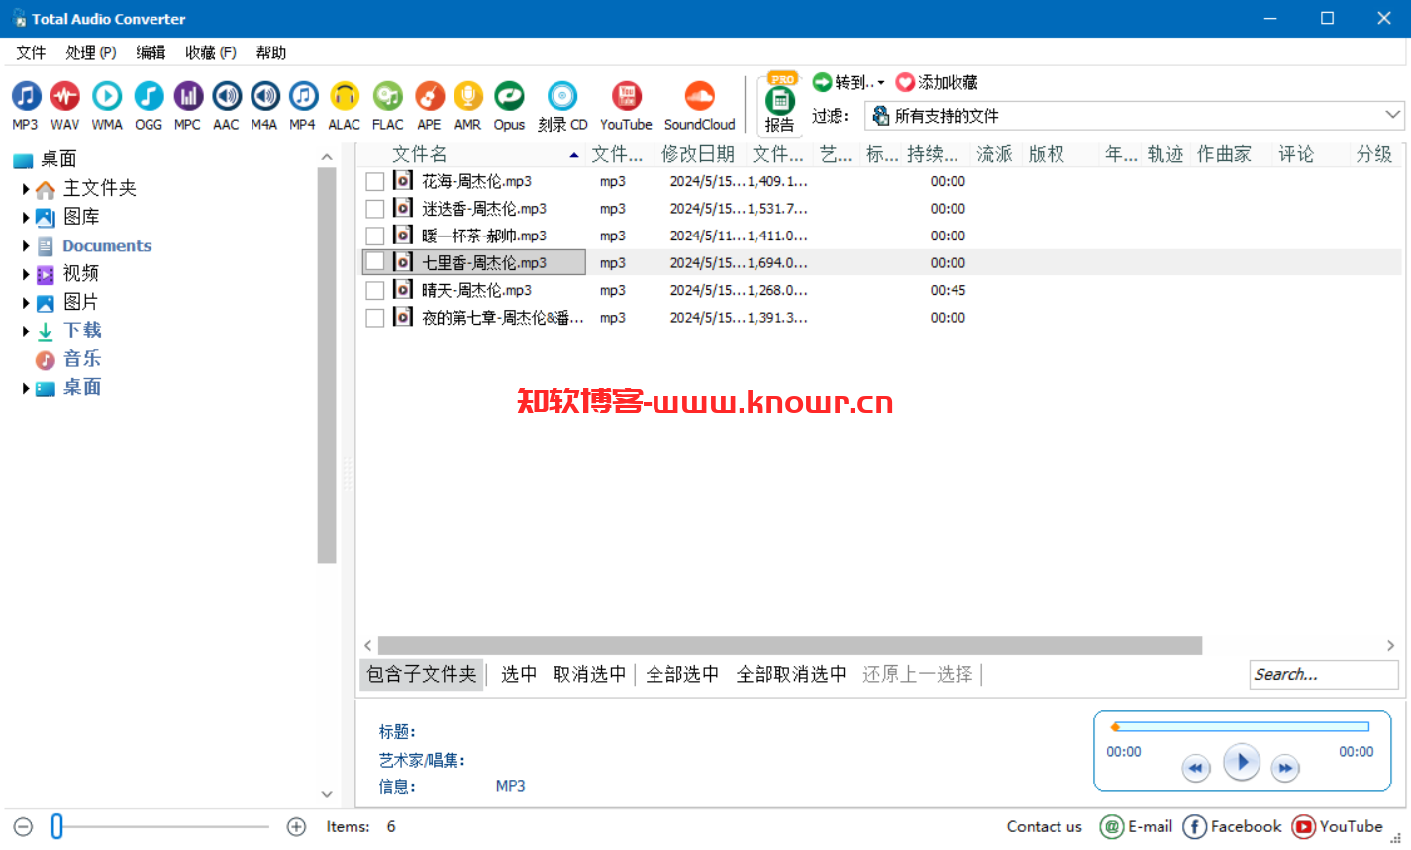Open the 转到 dropdown arrow

[880, 83]
